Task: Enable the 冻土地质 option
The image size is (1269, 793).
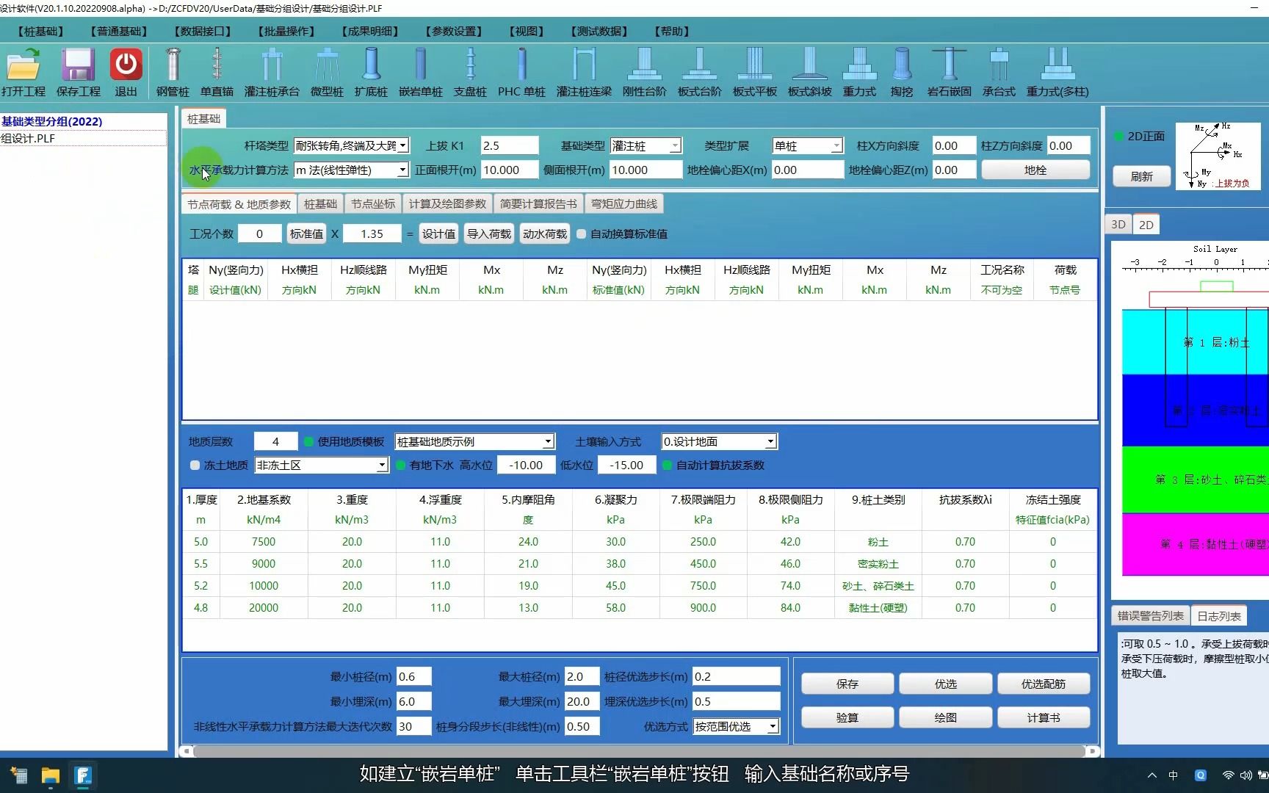Action: click(195, 465)
